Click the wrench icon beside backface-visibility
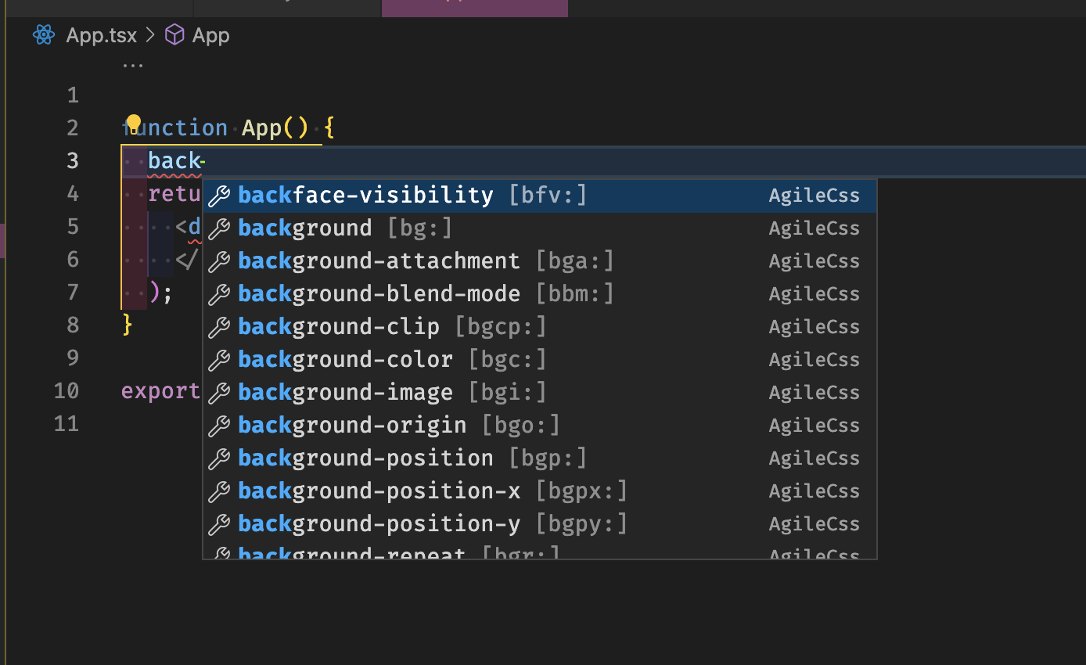1086x665 pixels. 219,195
